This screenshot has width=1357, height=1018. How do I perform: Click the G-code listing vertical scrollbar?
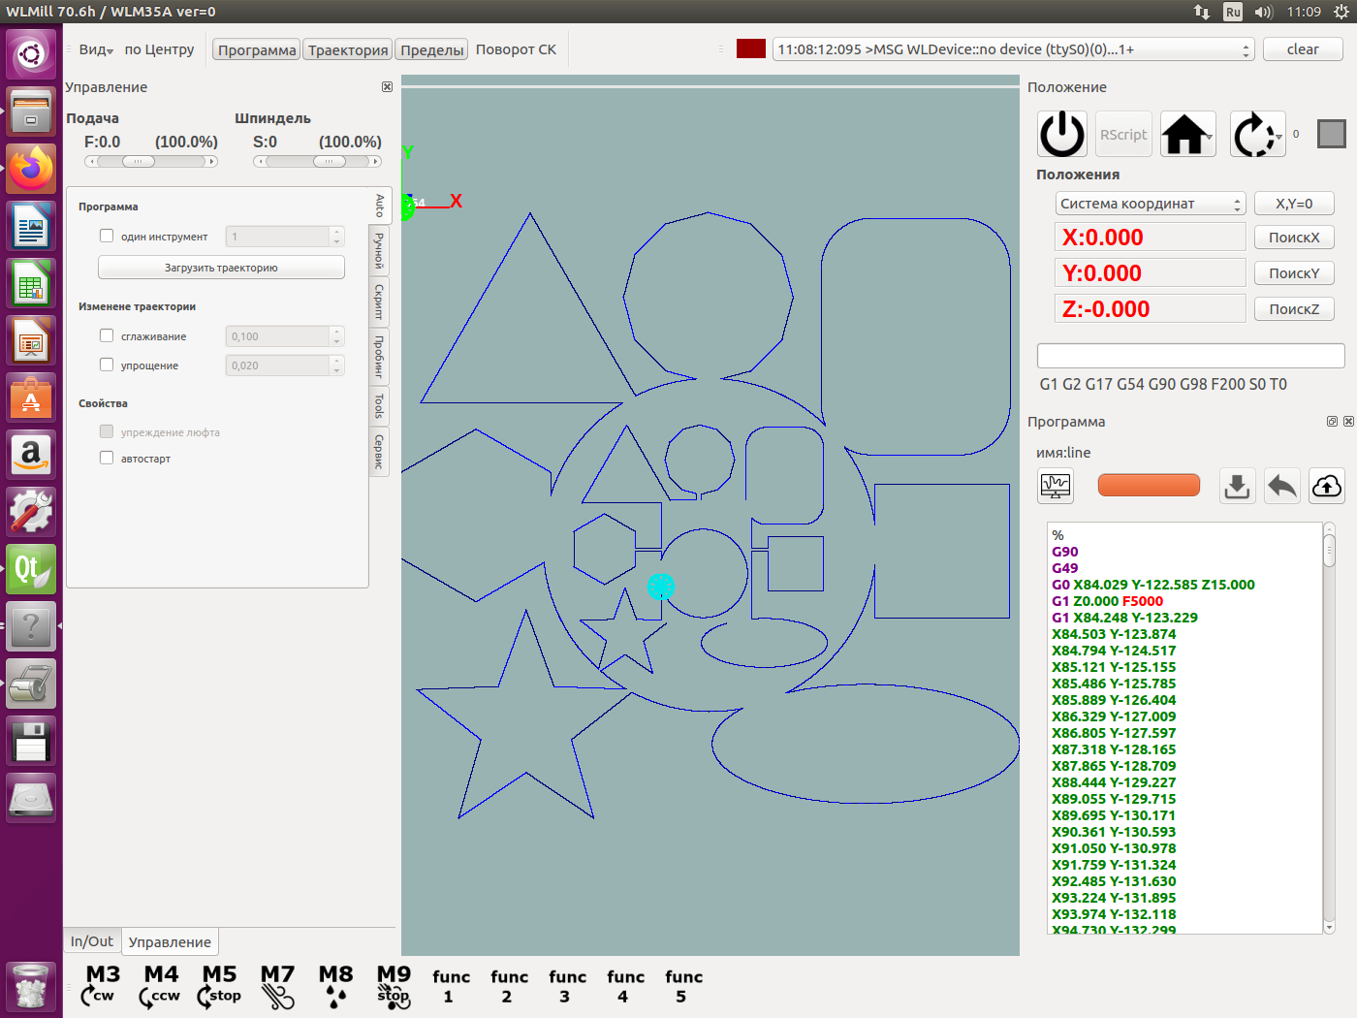coord(1329,728)
